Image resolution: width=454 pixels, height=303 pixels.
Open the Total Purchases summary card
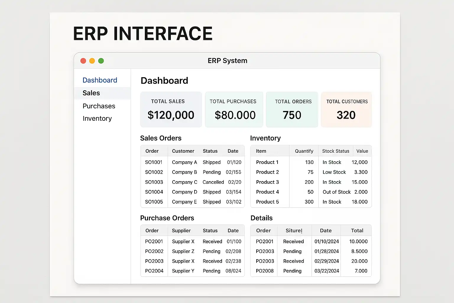(x=234, y=109)
